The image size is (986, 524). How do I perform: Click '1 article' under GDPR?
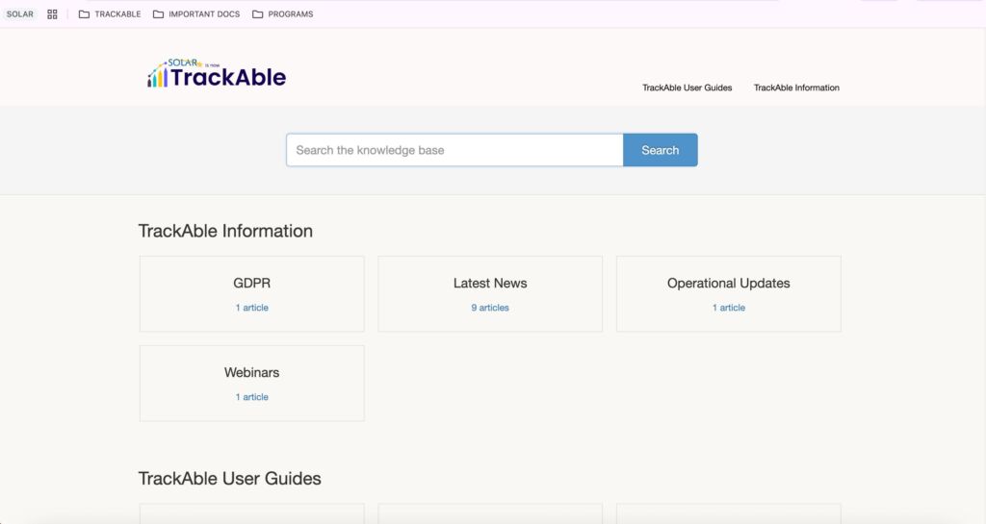point(251,308)
